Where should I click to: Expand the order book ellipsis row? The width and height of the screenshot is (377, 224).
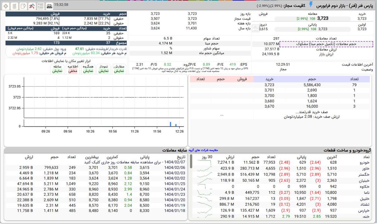pyautogui.click(x=222, y=114)
